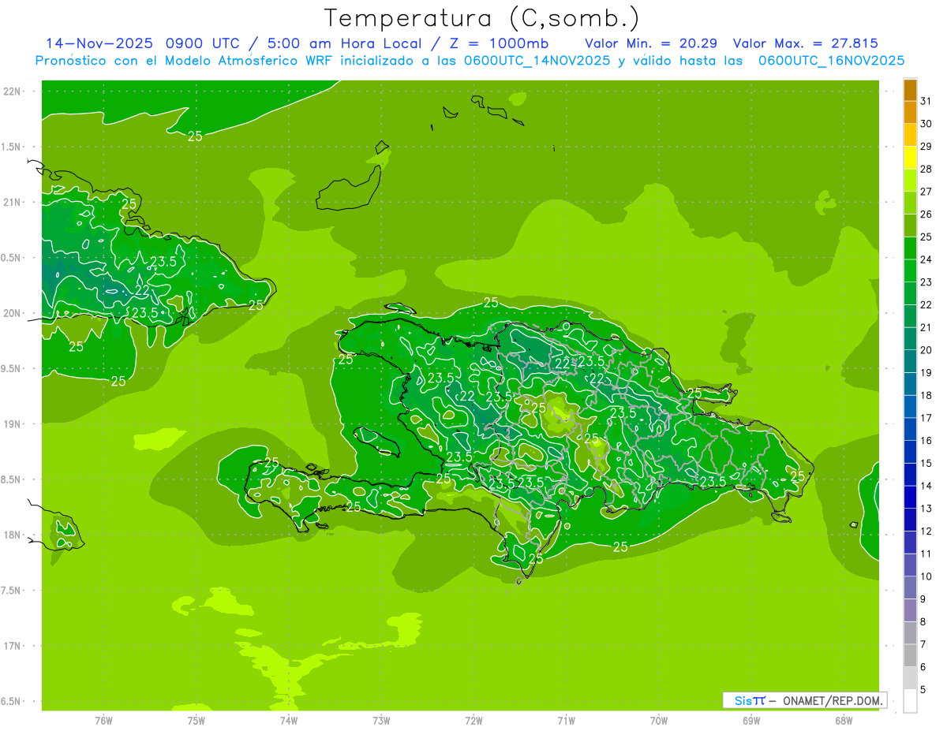Click the legend scale value 24

pyautogui.click(x=926, y=259)
